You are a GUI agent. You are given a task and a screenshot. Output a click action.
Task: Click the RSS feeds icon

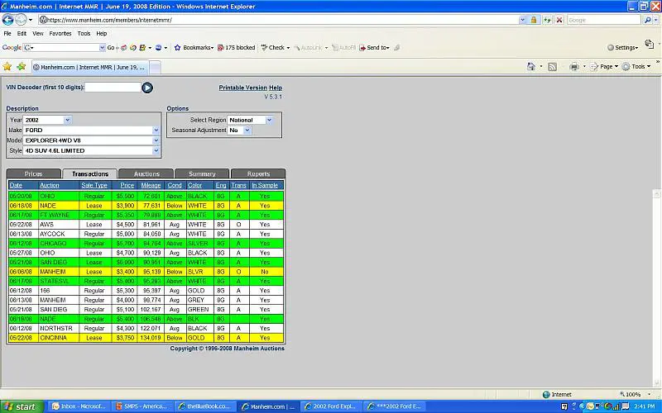coord(552,67)
